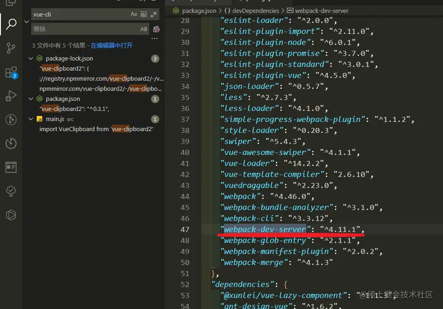Screen dimensions: 443x309
Task: Open the Source Control view
Action: [11, 48]
